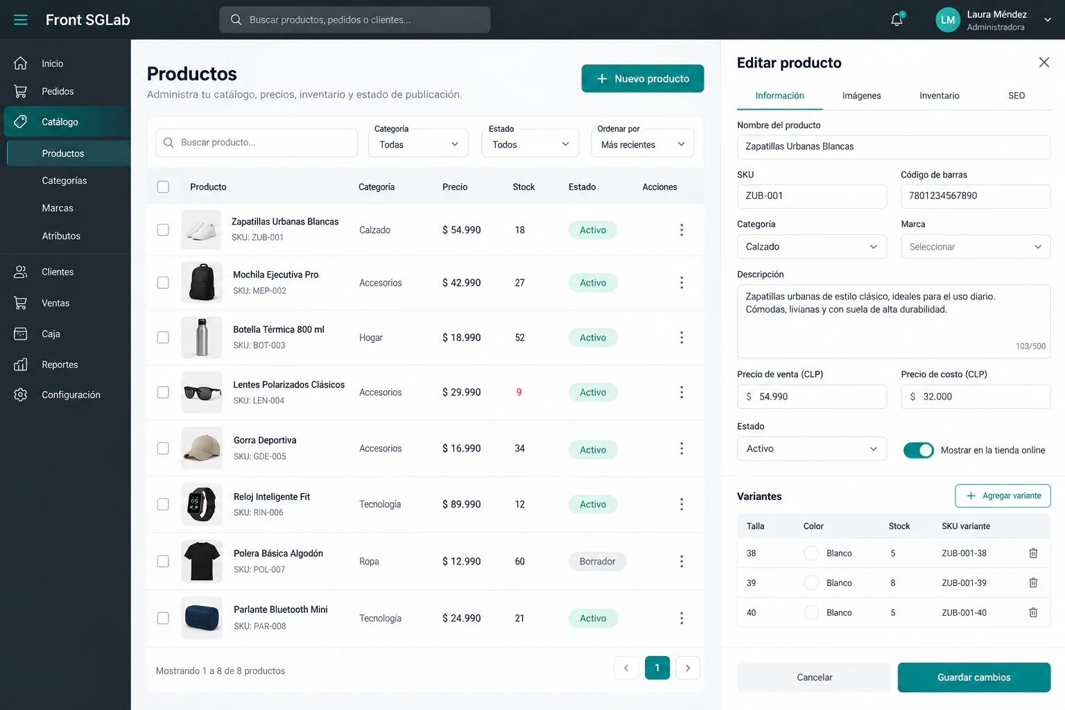Open Categorías in the sidebar
Viewport: 1065px width, 710px height.
64,180
